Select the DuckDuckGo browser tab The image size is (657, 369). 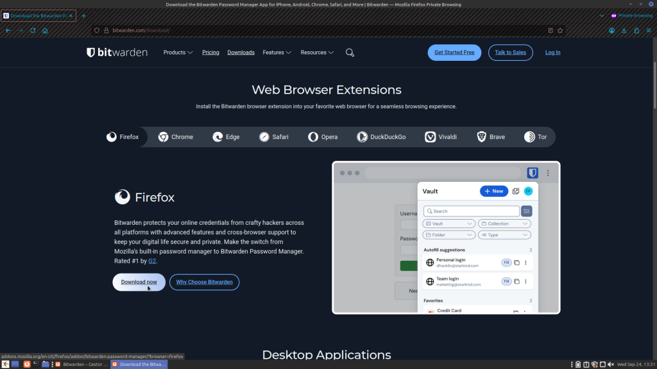tap(381, 137)
